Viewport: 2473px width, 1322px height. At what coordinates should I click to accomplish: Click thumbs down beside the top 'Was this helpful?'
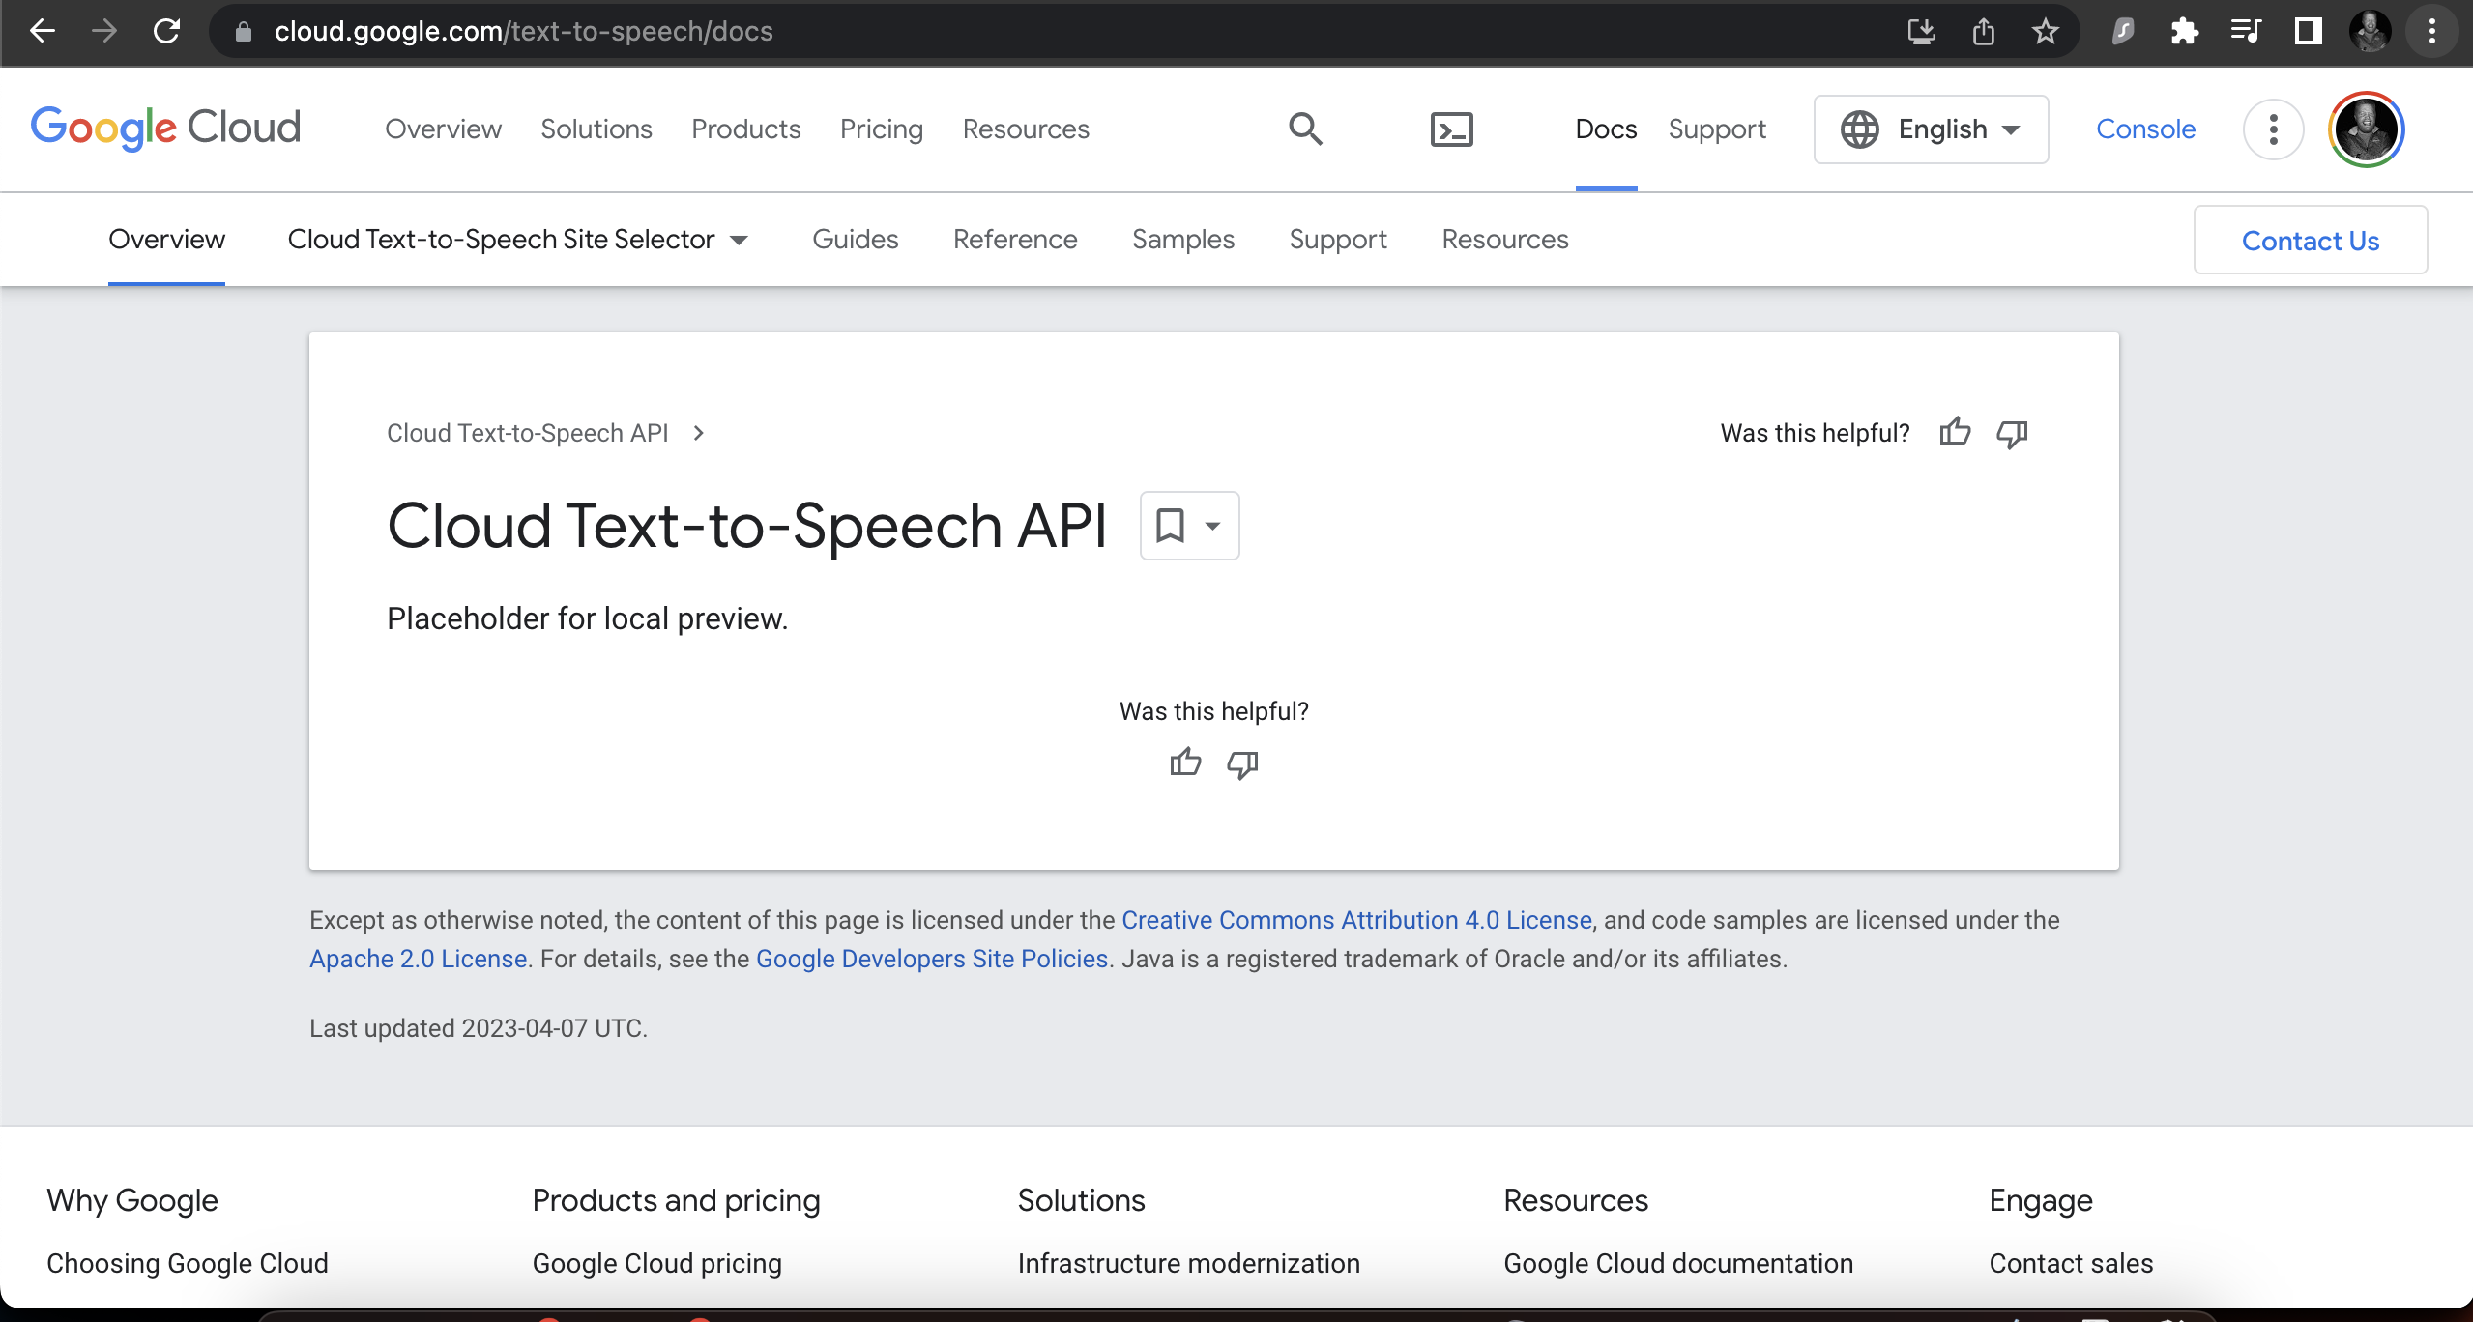(2012, 434)
